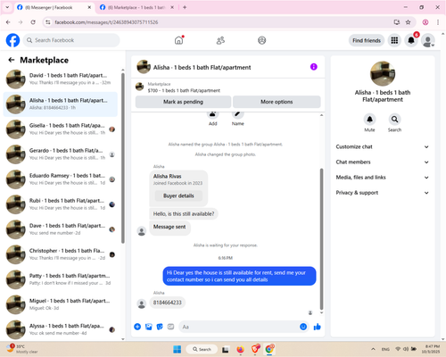Open the Groups icon in top navigation
Viewport: 446px width, 357px height.
(261, 40)
